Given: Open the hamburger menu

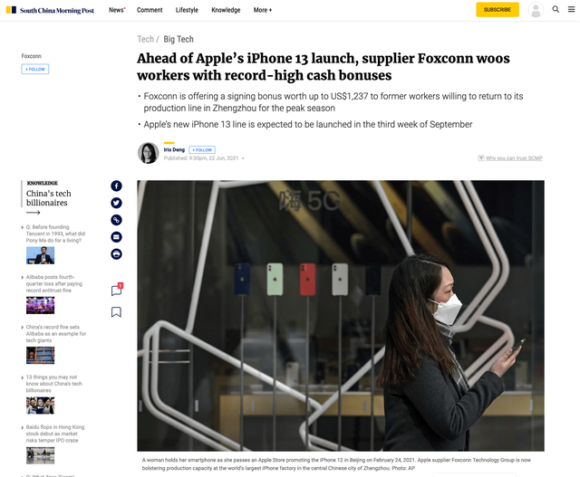Looking at the screenshot, I should point(572,10).
